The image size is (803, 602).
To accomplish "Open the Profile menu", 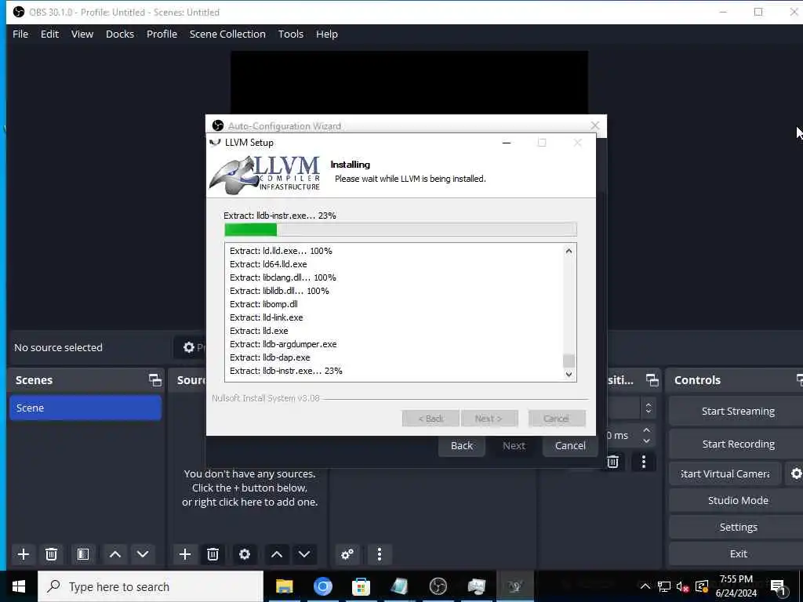I will tap(162, 34).
